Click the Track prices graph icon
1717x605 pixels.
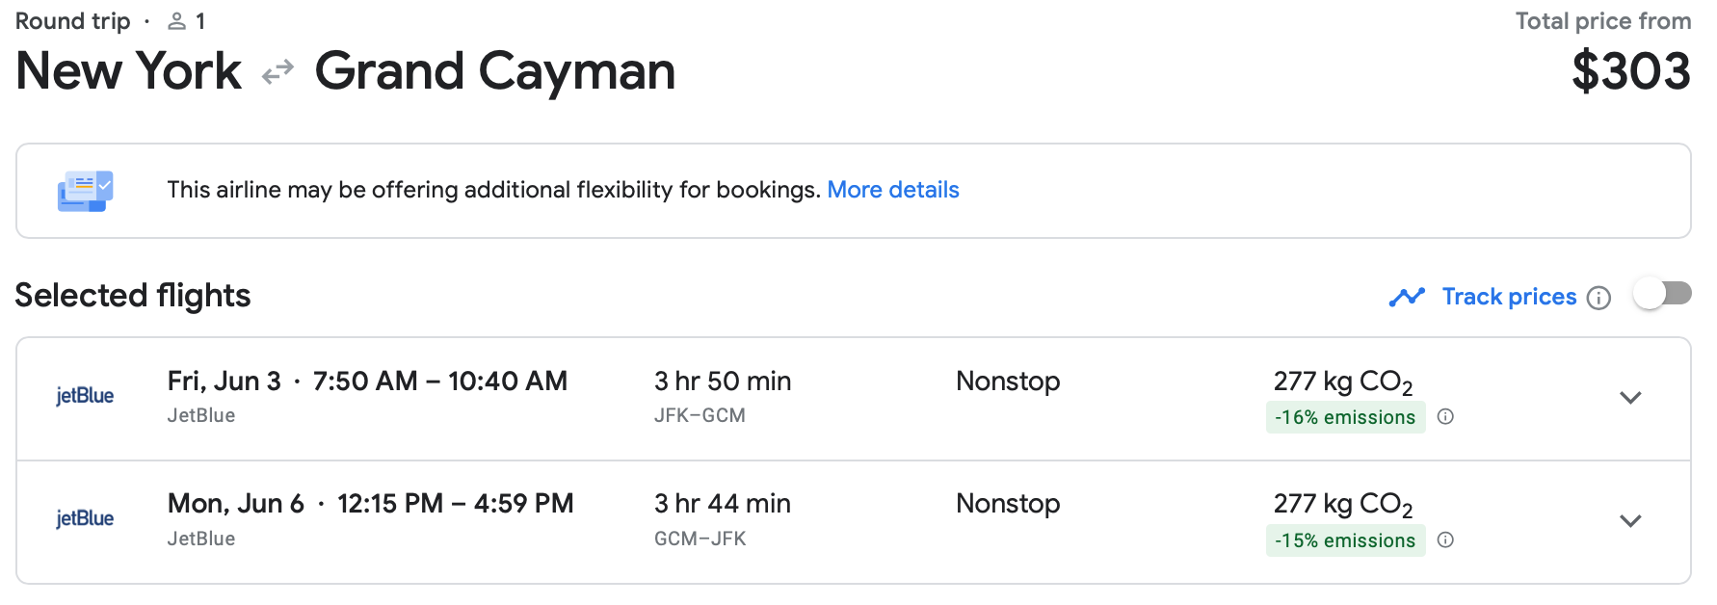[x=1407, y=297]
